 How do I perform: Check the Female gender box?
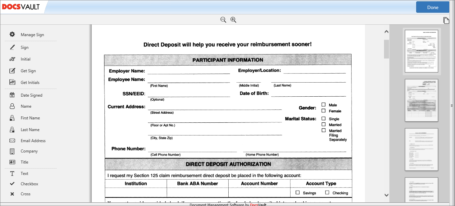(323, 110)
